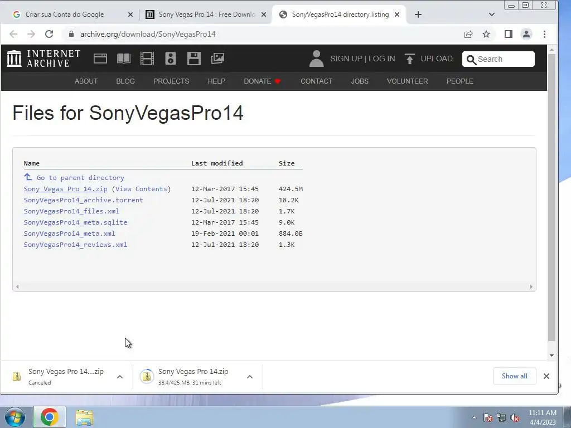Open the JOBS menu item

(360, 81)
